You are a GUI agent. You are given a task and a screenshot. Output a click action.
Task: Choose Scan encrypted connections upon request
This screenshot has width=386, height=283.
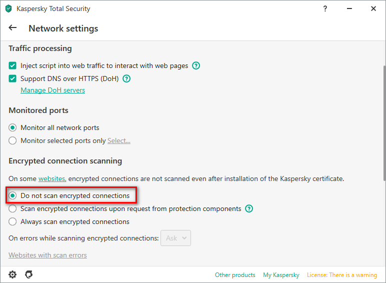(x=12, y=208)
